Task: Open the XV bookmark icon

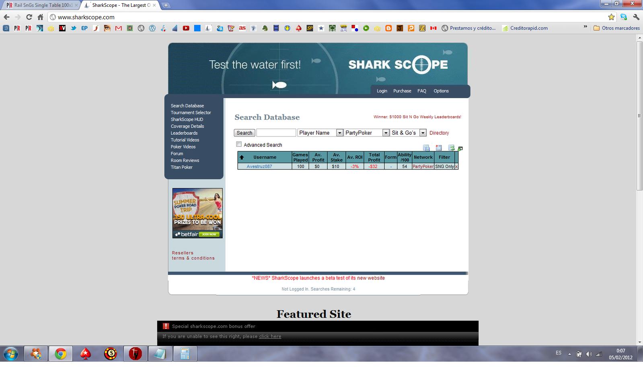Action: (x=62, y=28)
